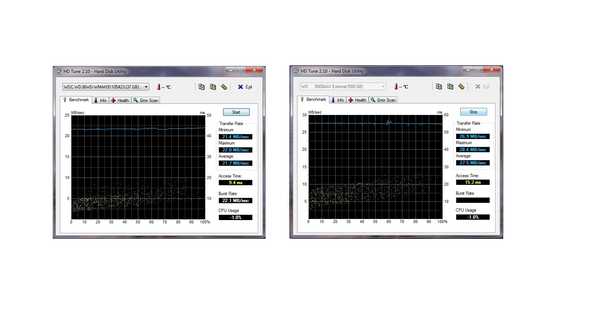Viewport: 614px width, 318px height.
Task: Open the WDC WD36WD drive selection dropdown
Action: point(106,87)
